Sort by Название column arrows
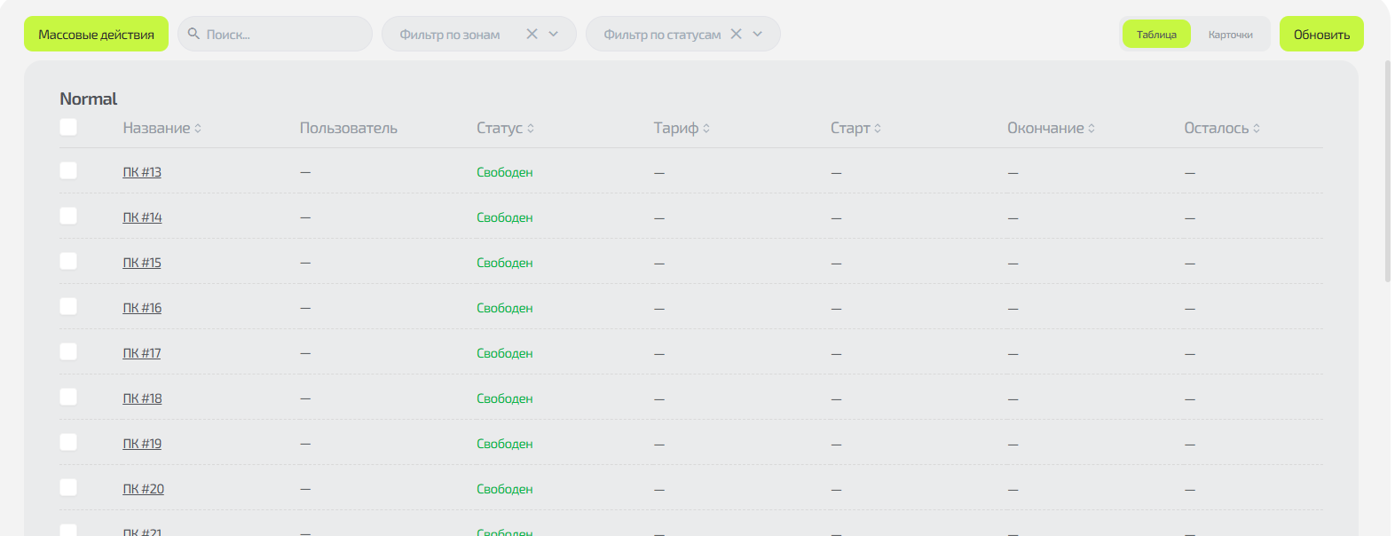The image size is (1395, 536). [x=198, y=129]
